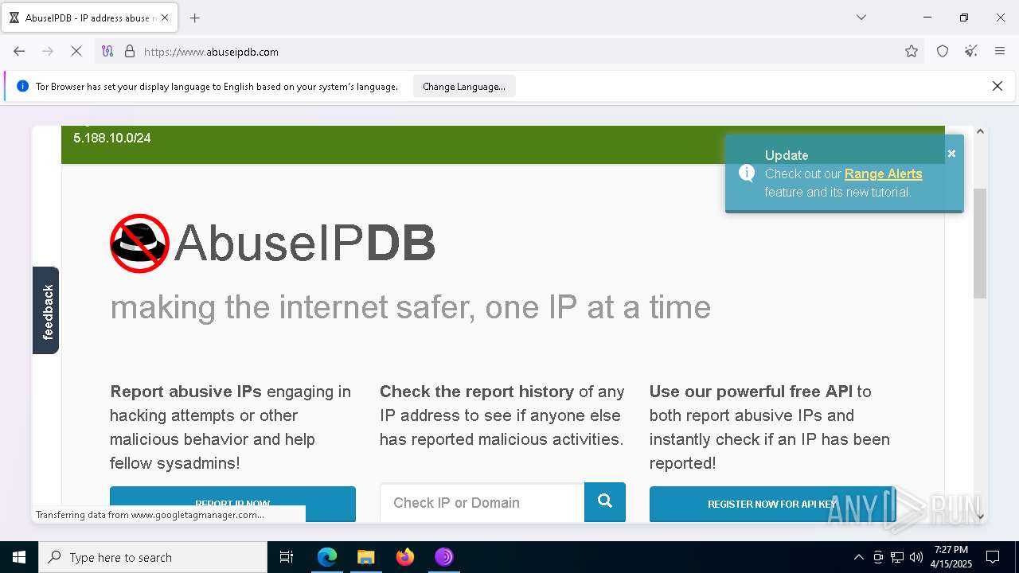This screenshot has width=1019, height=573.
Task: Click the page vertical scrollbar thumb
Action: pyautogui.click(x=980, y=244)
